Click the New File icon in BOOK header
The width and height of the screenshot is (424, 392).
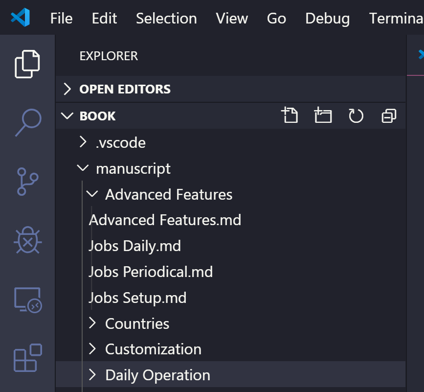click(290, 115)
